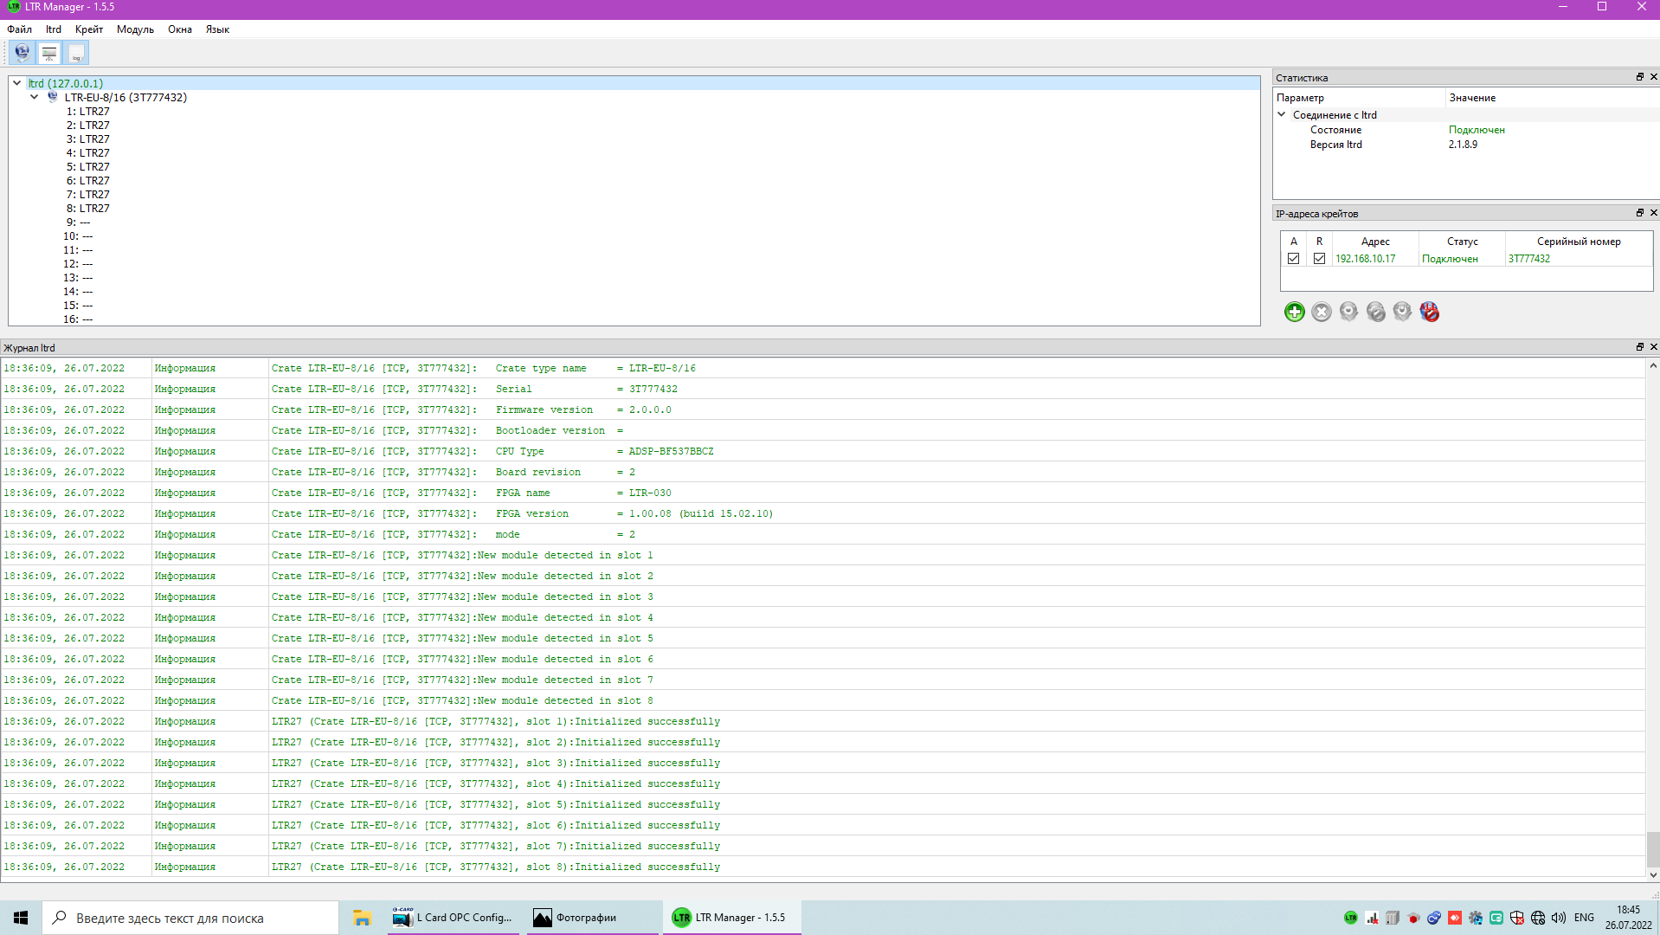Select module 5: LTR27 in the tree
Screen dimensions: 1660x935
pos(88,167)
